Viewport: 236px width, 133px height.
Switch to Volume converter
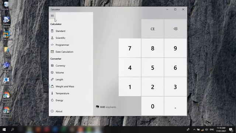pos(71,72)
